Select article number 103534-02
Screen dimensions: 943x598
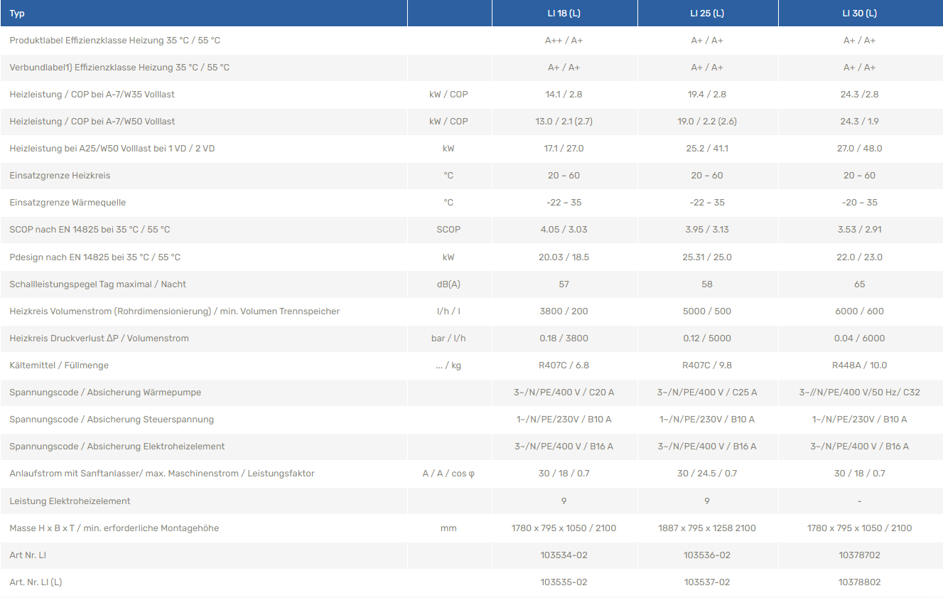564,555
